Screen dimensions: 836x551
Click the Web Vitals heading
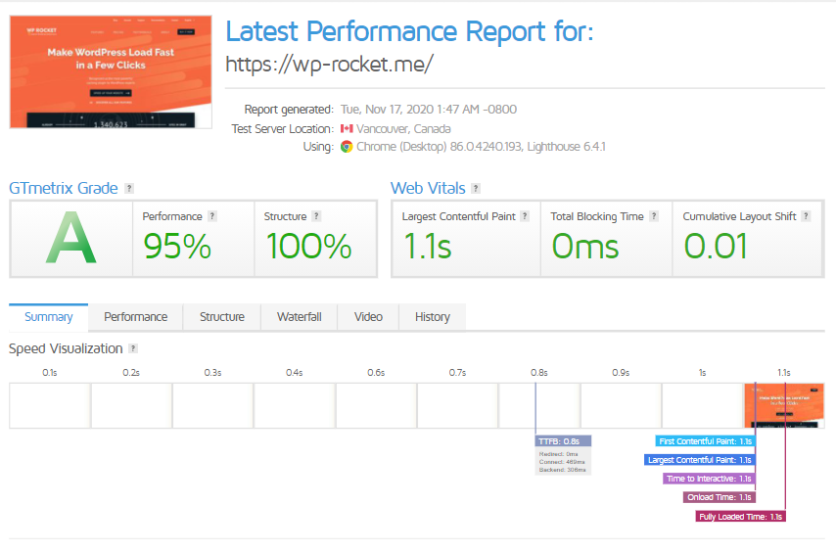tap(428, 188)
